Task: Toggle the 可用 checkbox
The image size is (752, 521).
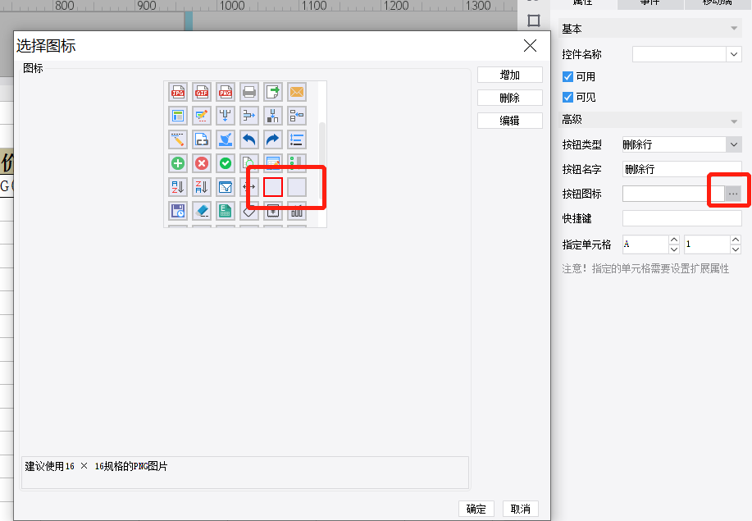Action: tap(567, 77)
